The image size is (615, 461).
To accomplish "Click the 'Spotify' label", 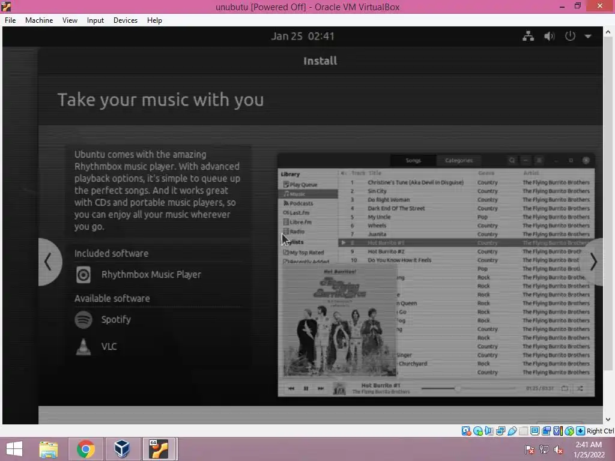I will click(116, 319).
